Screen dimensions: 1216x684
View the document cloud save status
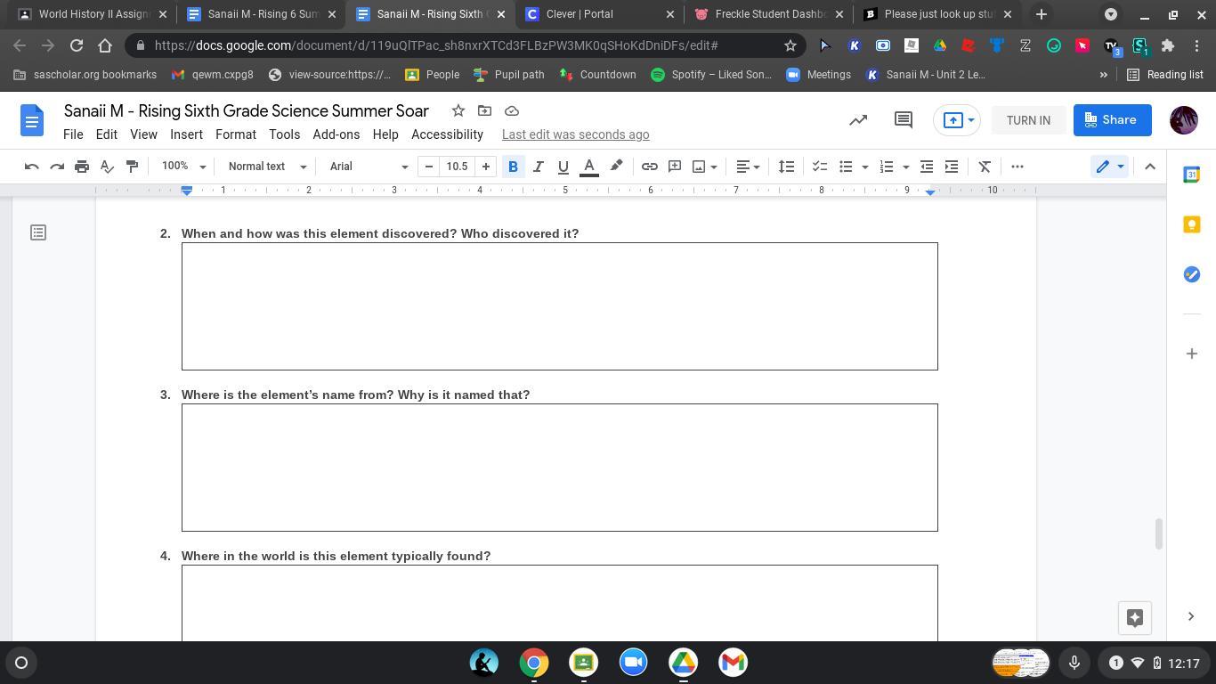pos(512,110)
